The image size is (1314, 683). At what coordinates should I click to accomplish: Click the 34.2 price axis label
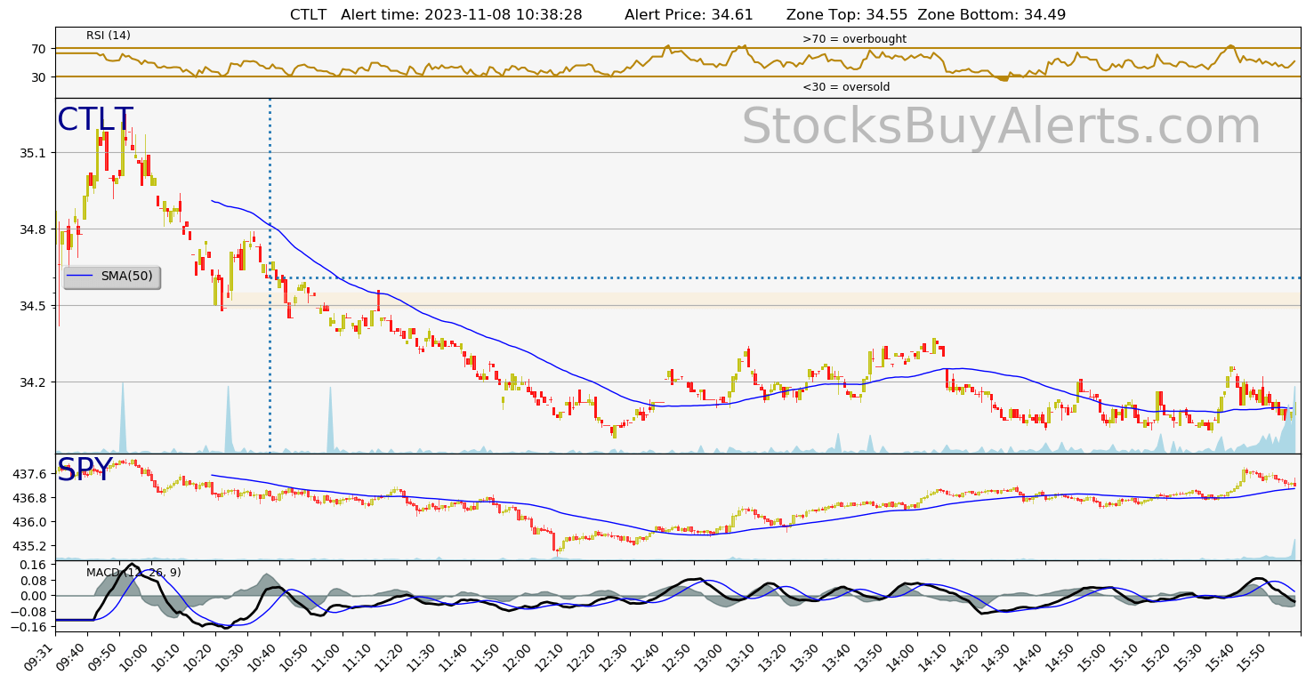[x=32, y=382]
